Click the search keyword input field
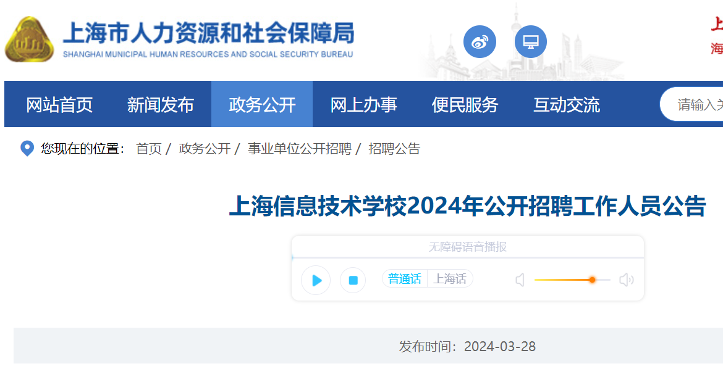Viewport: 723px width, 382px height. pyautogui.click(x=691, y=104)
